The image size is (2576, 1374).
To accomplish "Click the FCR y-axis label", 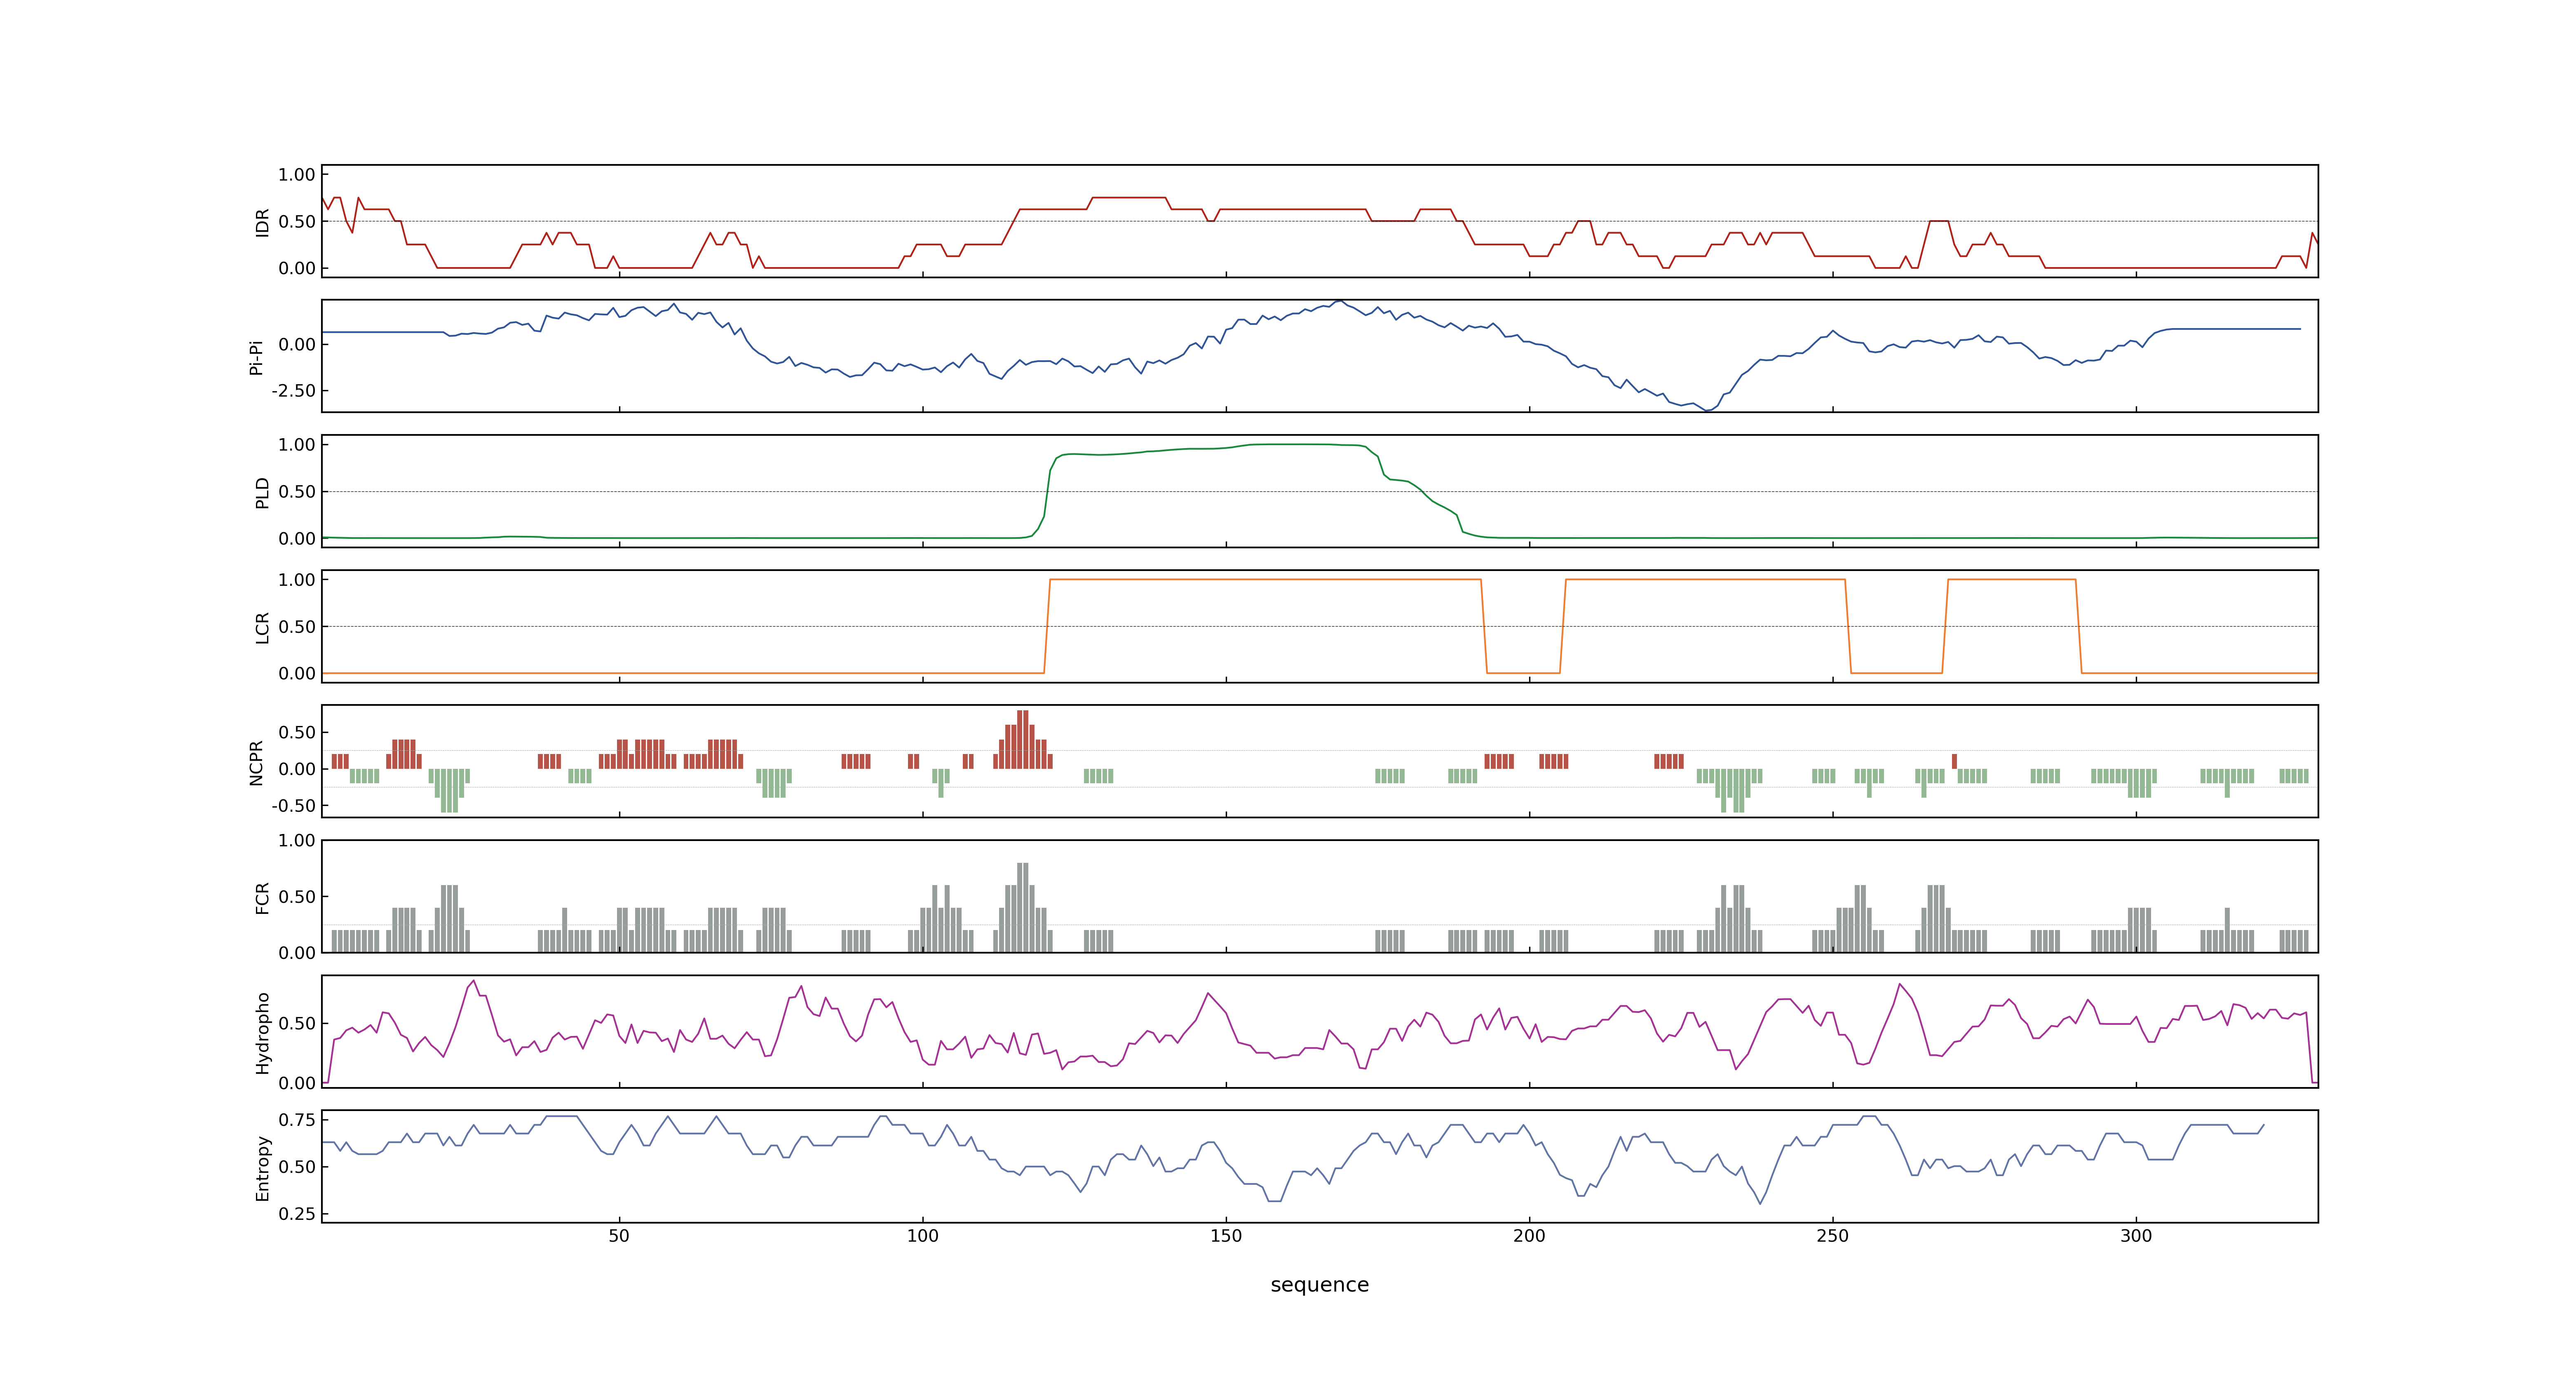I will (262, 897).
